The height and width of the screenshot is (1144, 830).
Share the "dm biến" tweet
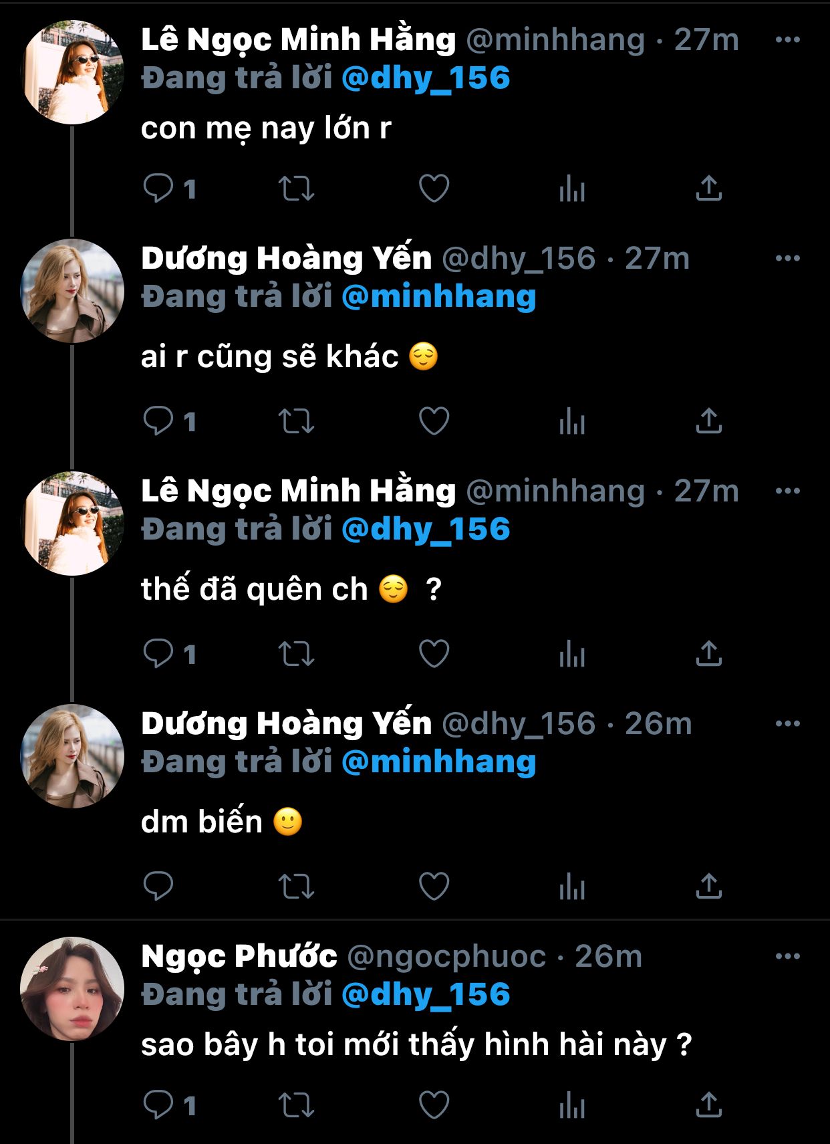[708, 887]
